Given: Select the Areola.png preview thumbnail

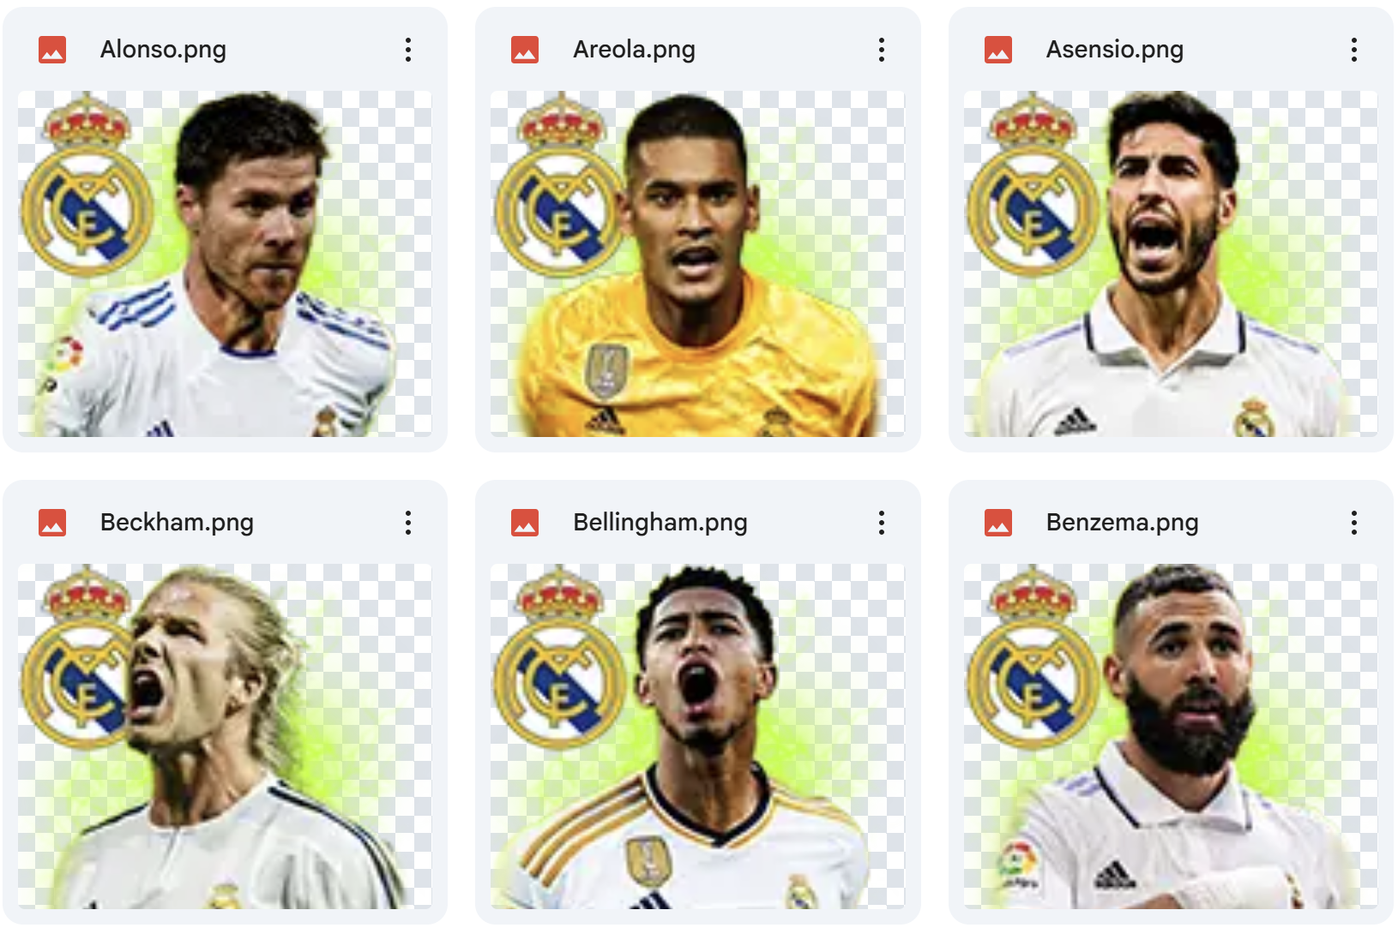Looking at the screenshot, I should click(697, 264).
